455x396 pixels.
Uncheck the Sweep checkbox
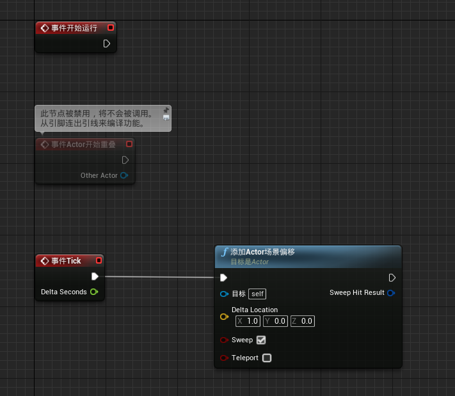[x=261, y=340]
